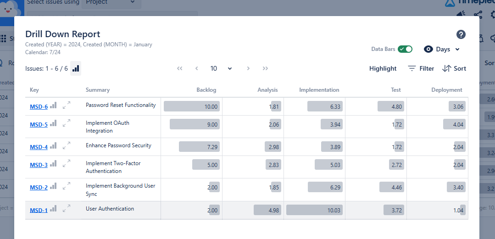This screenshot has width=495, height=239.
Task: Open the Filter options
Action: pos(421,68)
